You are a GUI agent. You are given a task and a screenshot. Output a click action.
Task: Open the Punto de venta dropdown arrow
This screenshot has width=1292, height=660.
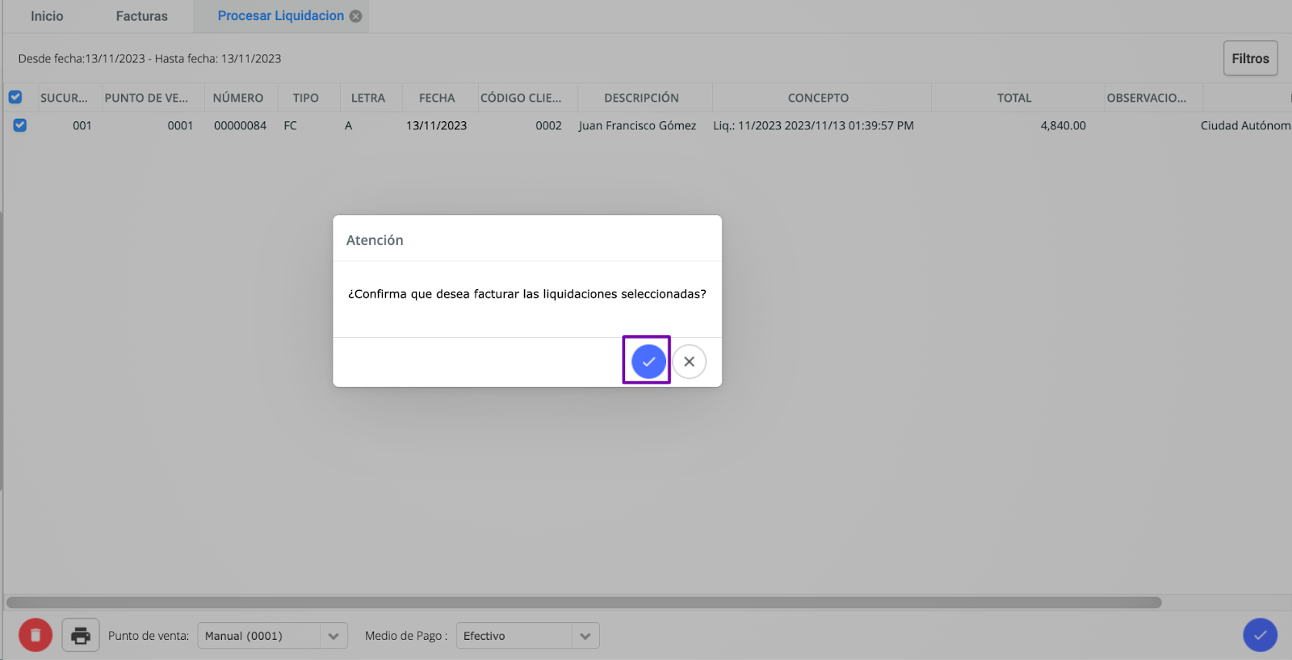coord(333,637)
